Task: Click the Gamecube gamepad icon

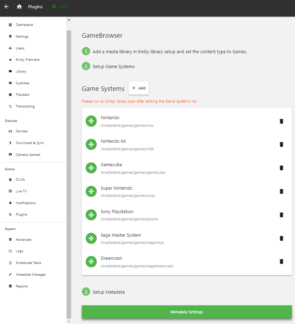Action: tap(91, 168)
